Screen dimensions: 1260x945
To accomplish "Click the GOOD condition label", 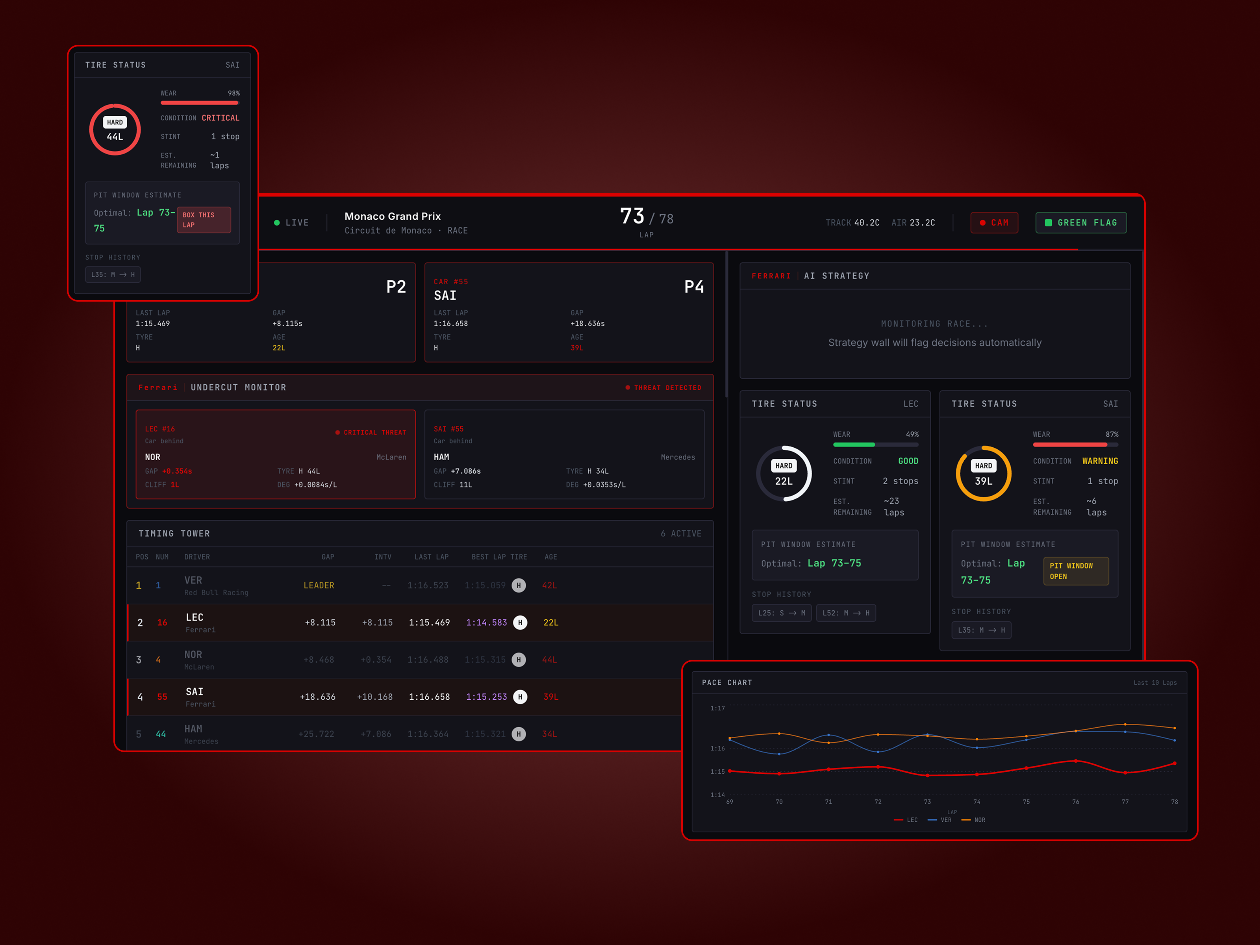I will tap(908, 461).
